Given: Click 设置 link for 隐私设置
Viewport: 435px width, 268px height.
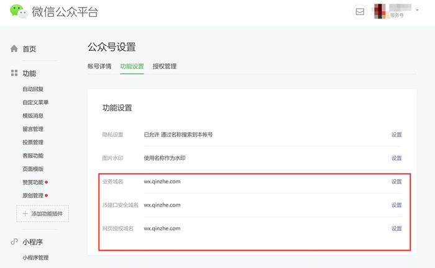Looking at the screenshot, I should pos(396,135).
